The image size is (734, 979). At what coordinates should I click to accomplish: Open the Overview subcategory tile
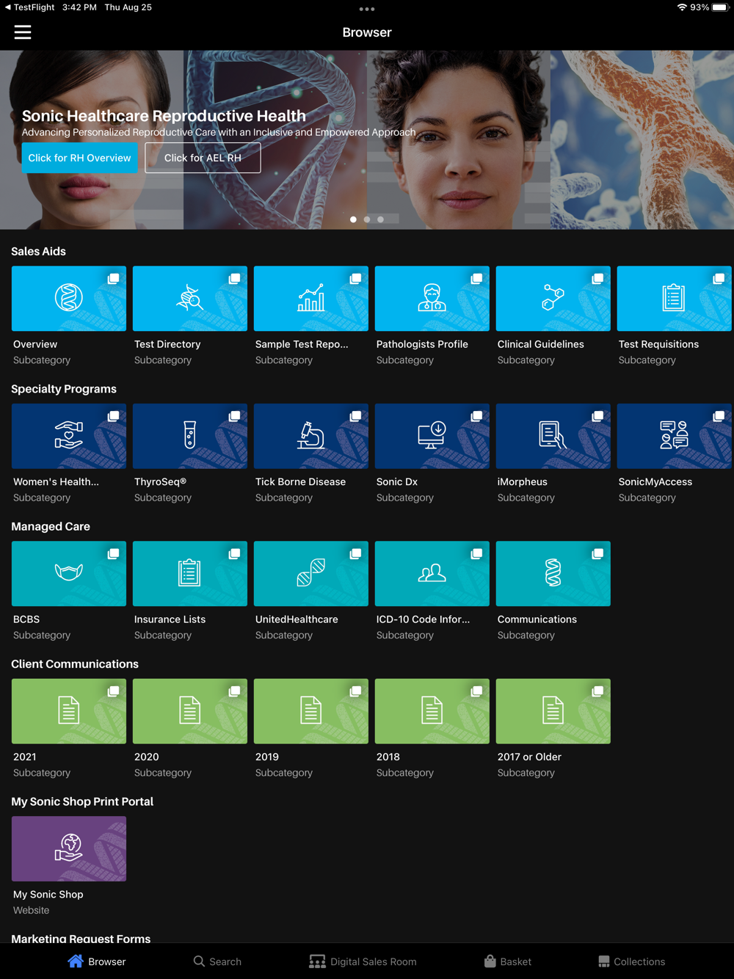69,299
